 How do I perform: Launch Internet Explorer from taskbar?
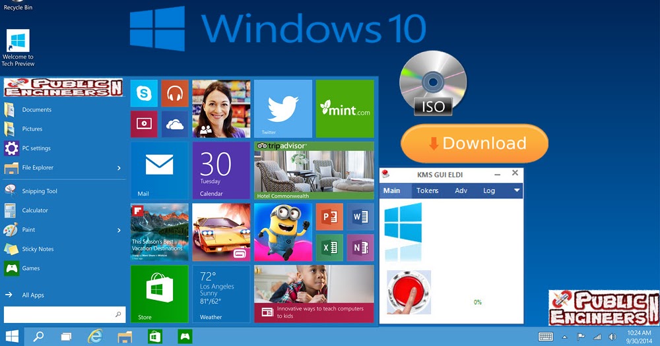(95, 336)
